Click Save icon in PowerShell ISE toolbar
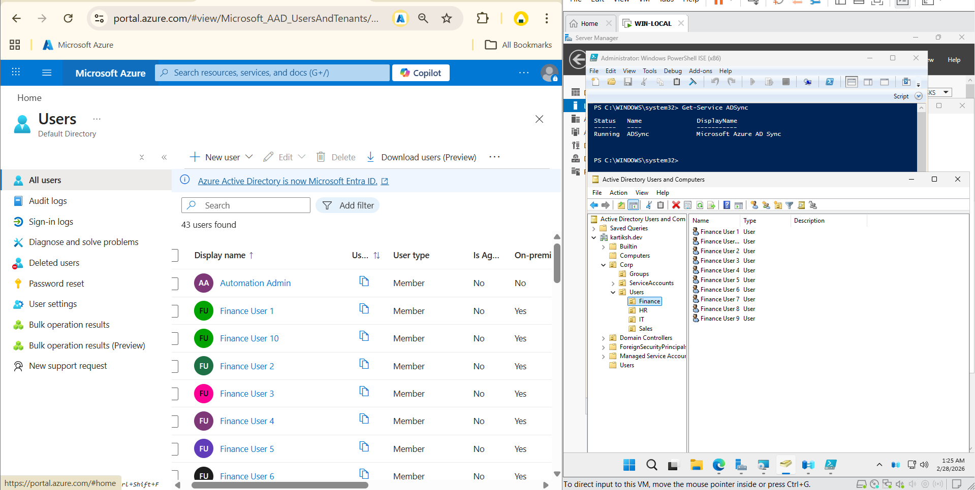 (x=628, y=82)
